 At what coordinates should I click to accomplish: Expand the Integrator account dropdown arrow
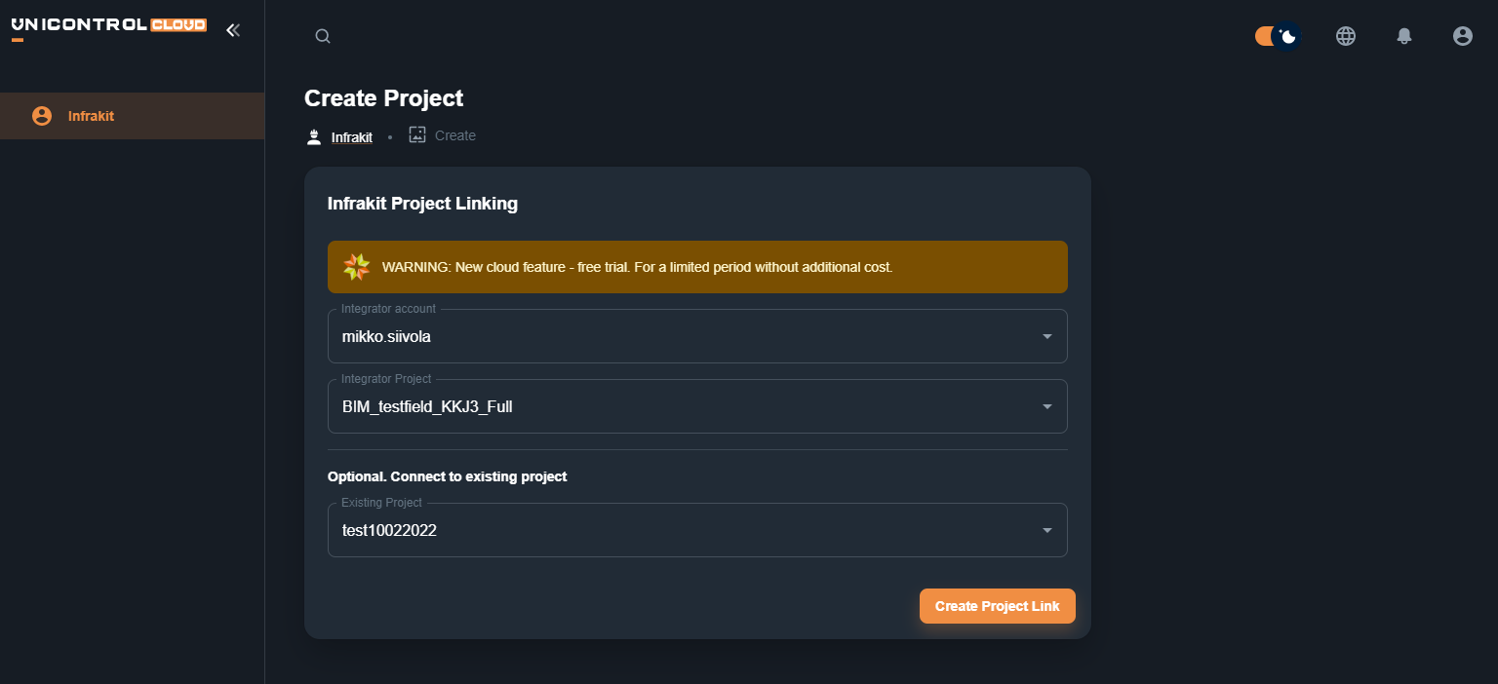(1046, 336)
